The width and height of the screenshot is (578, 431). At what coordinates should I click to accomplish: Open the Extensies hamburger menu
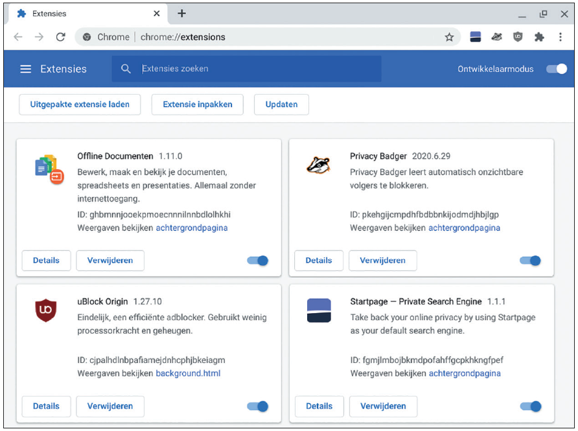click(25, 69)
